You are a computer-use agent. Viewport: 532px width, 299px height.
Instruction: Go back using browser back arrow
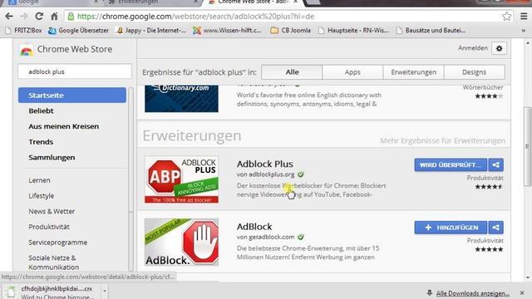9,17
